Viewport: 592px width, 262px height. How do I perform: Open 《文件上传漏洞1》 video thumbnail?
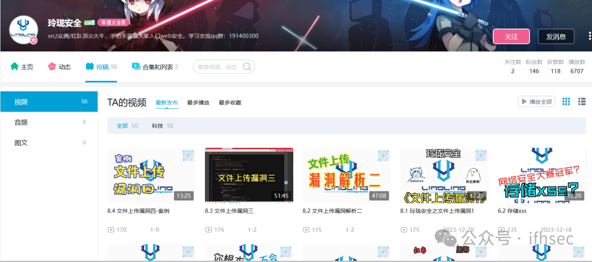[444, 175]
